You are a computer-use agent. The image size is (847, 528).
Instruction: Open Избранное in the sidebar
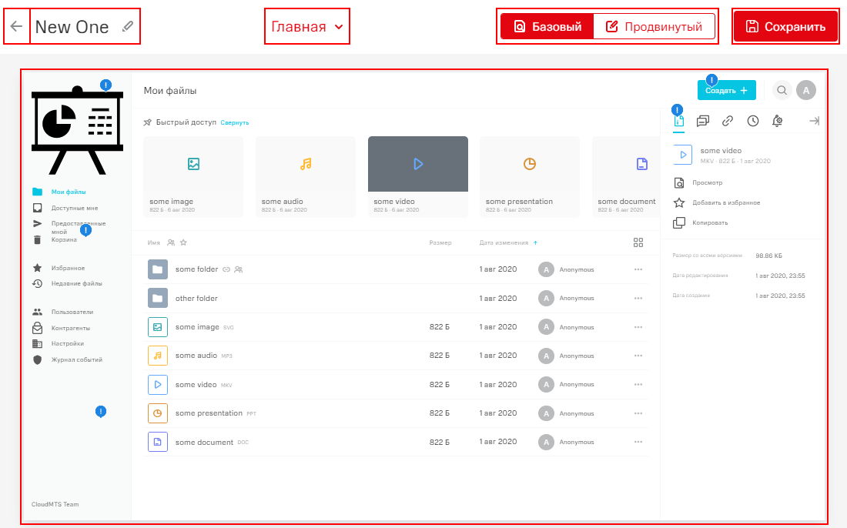68,268
